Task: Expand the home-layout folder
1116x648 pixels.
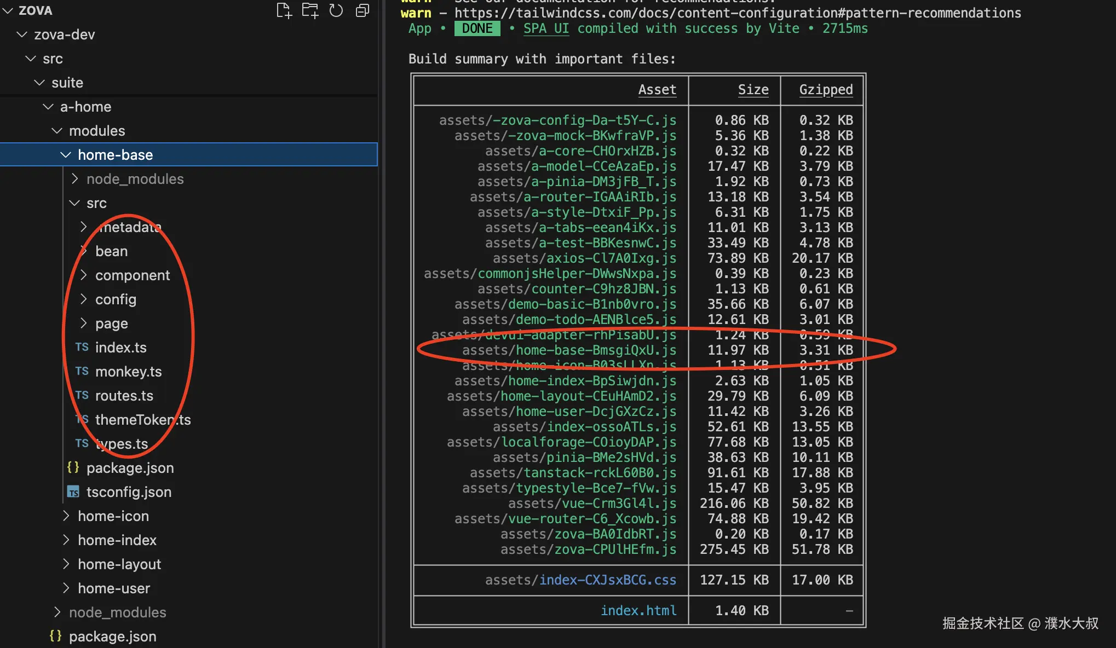Action: click(x=119, y=564)
